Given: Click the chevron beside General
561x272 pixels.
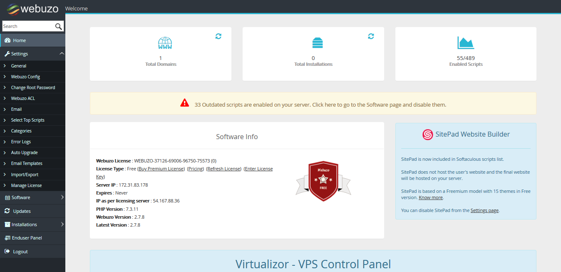Looking at the screenshot, I should pos(5,66).
